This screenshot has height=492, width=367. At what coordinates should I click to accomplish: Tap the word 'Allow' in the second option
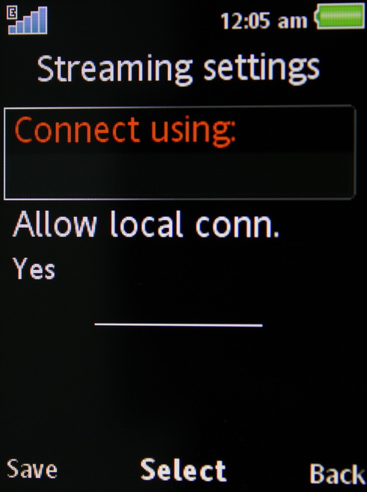[55, 224]
